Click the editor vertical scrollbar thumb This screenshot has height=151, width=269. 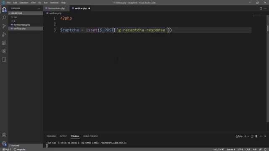(x=268, y=28)
